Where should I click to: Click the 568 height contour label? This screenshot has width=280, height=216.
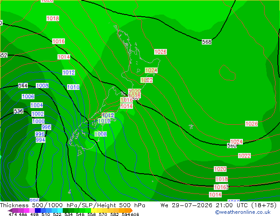coord(207,42)
